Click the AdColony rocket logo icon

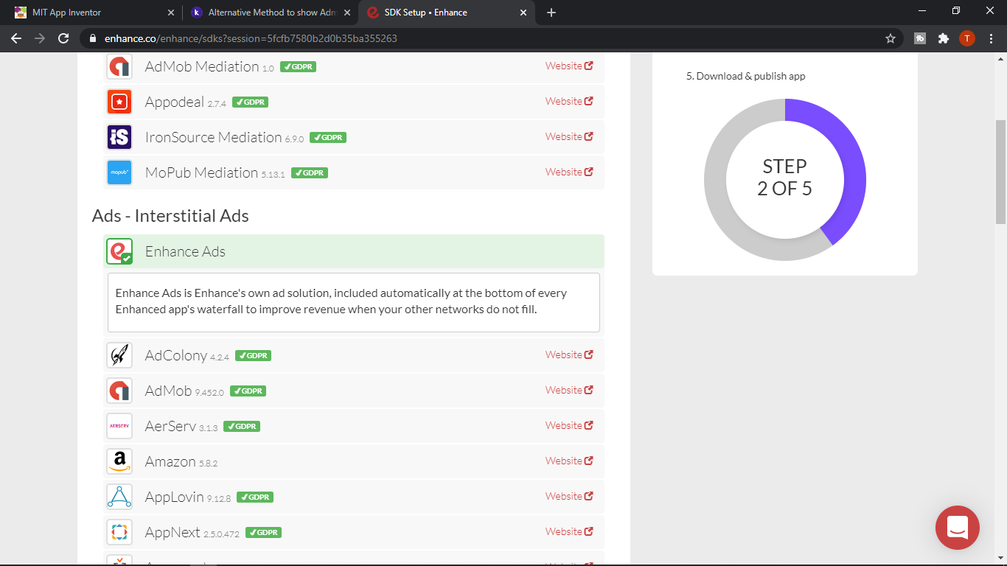119,355
